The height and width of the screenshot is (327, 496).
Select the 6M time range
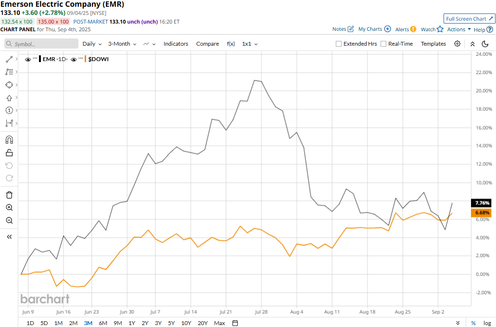coord(103,323)
